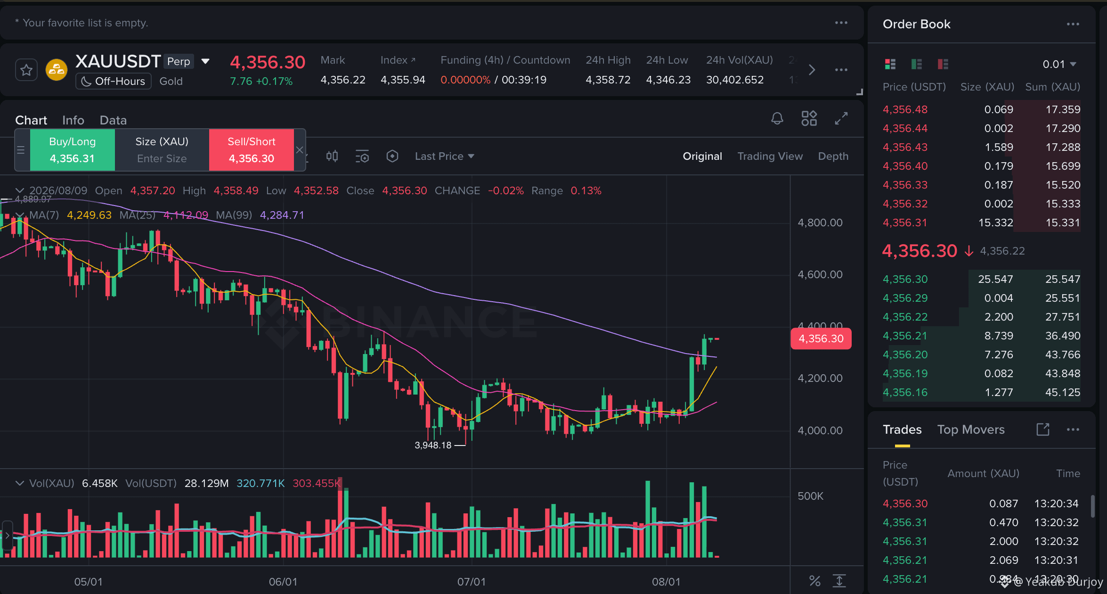1107x594 pixels.
Task: Pop out trades panel icon
Action: pyautogui.click(x=1043, y=429)
